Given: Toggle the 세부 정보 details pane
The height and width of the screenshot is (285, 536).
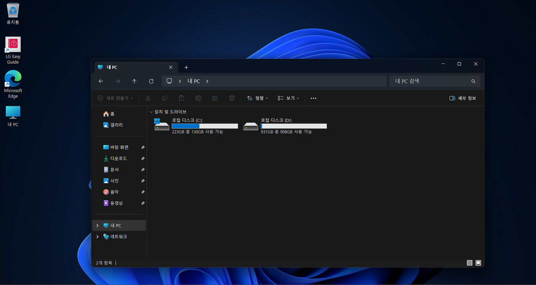Looking at the screenshot, I should pyautogui.click(x=463, y=98).
